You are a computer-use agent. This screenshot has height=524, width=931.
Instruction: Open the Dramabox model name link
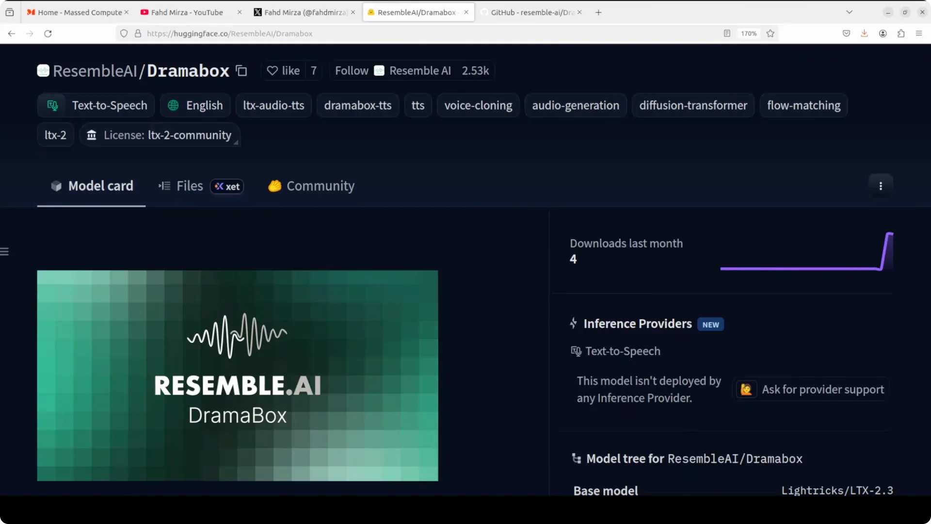coord(188,71)
